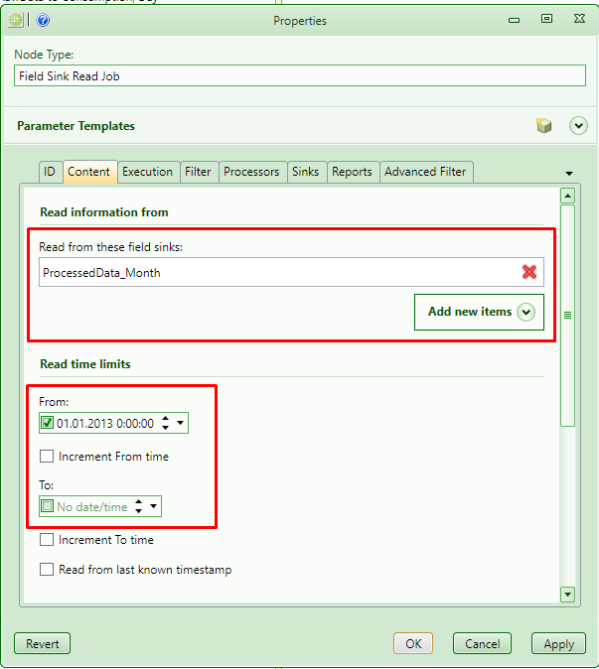Enable Read from last known timestamp
599x669 pixels.
point(47,569)
